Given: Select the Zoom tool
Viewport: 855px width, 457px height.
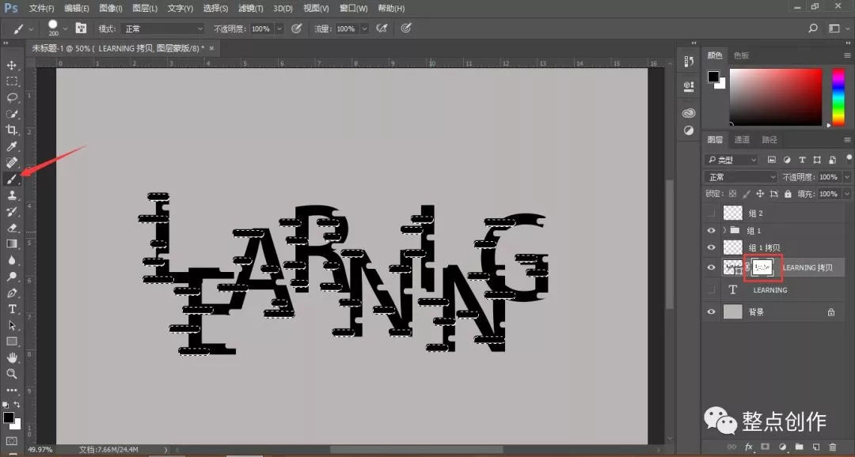Looking at the screenshot, I should tap(11, 374).
